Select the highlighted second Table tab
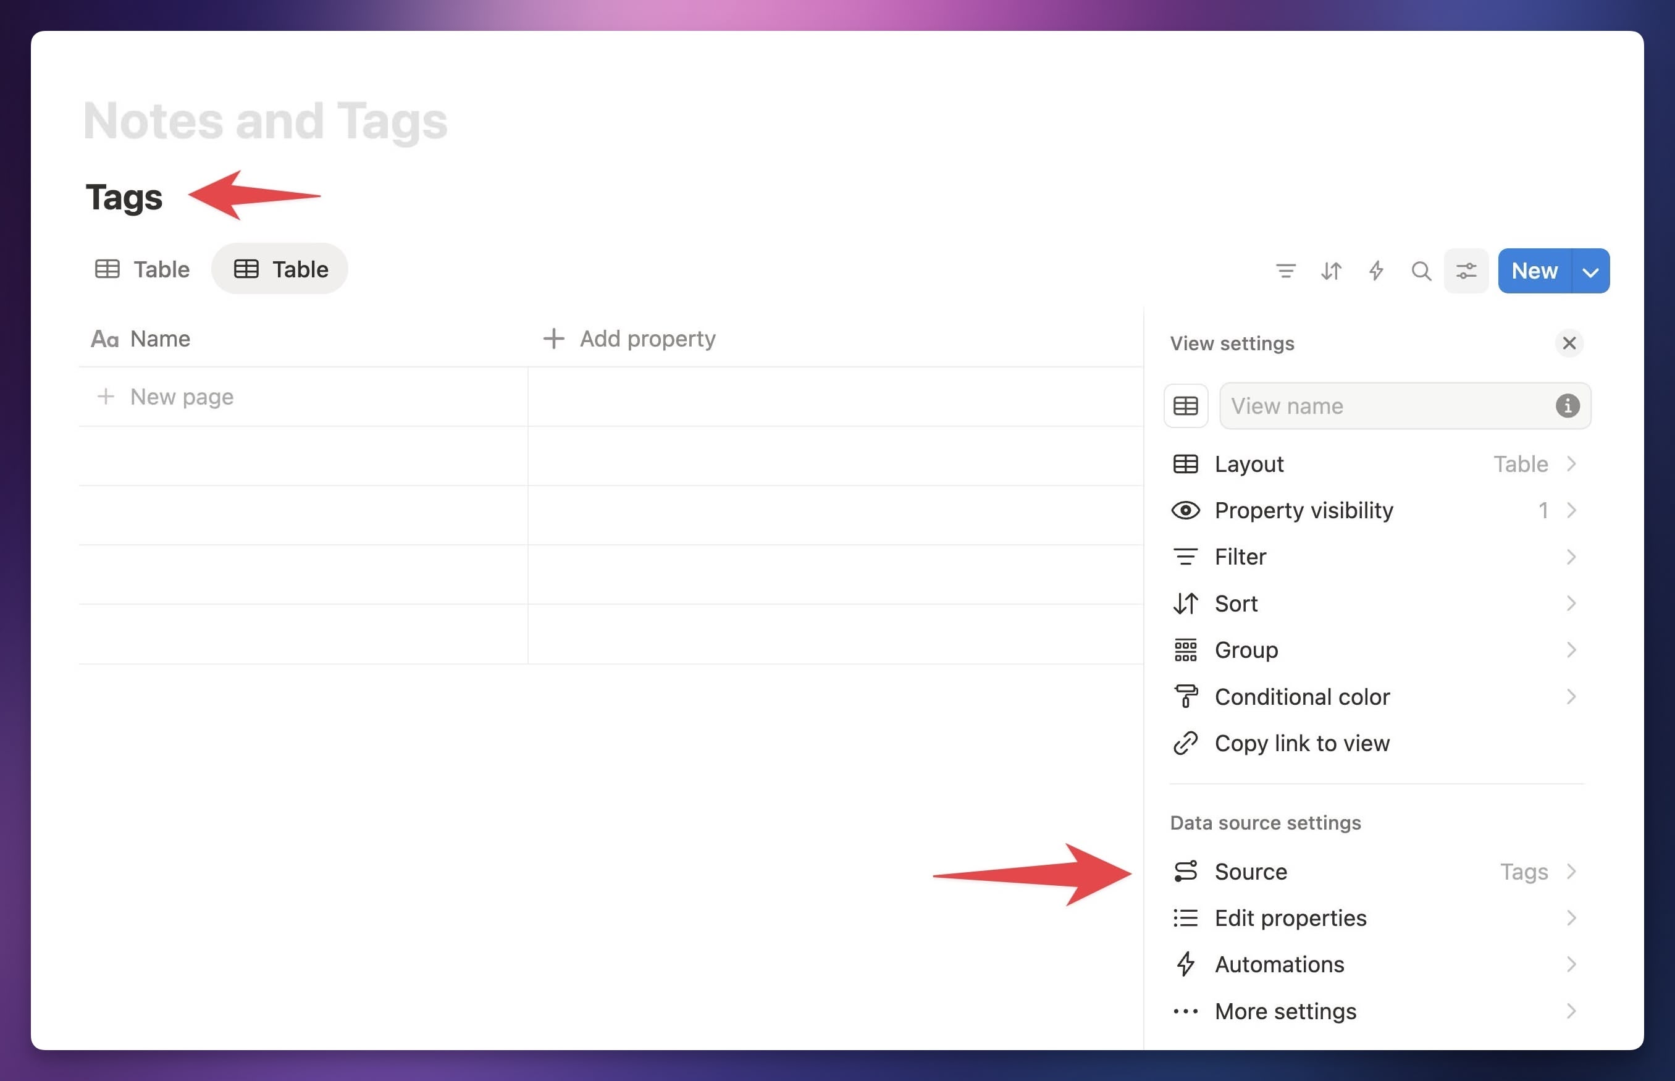Viewport: 1675px width, 1081px height. [x=279, y=269]
